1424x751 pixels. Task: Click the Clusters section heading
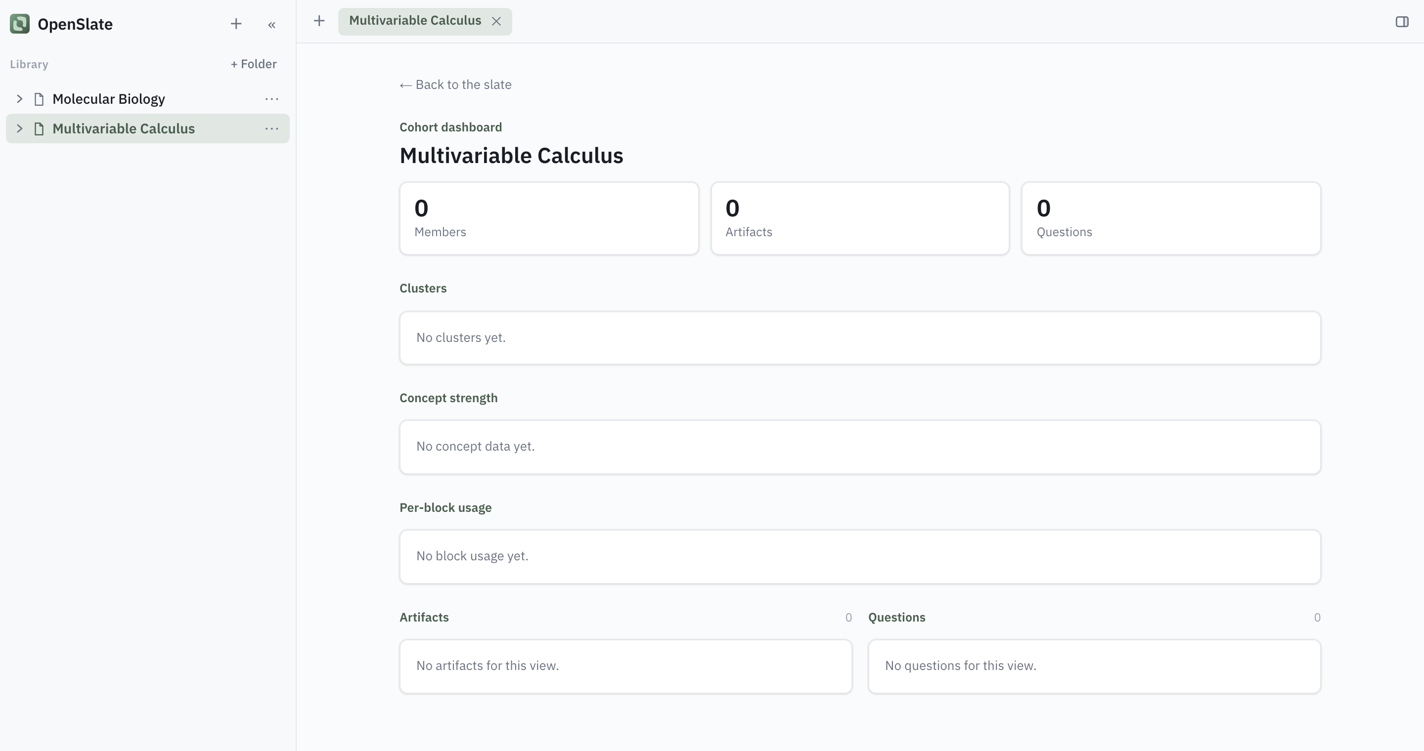point(423,288)
